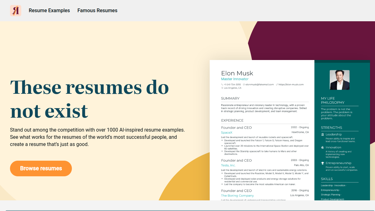The image size is (375, 211).
Task: Click the EXPERIENCE section heading
Action: click(232, 120)
